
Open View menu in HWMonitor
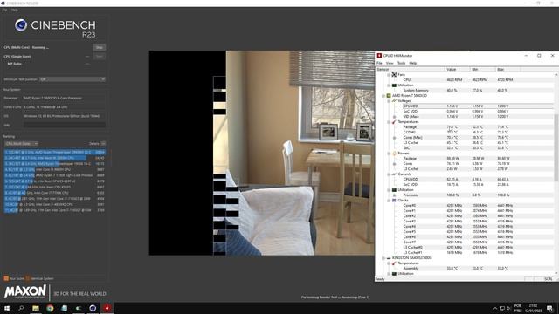390,63
